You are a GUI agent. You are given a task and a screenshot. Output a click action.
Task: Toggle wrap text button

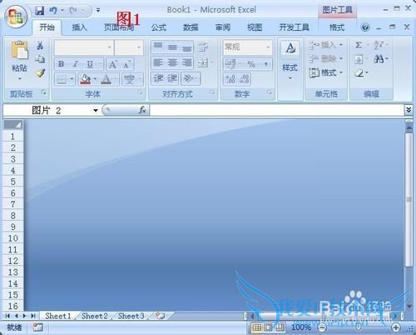point(202,47)
